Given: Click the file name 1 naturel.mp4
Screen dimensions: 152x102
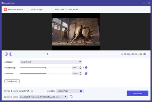Looking at the screenshot, I should click(36, 9).
